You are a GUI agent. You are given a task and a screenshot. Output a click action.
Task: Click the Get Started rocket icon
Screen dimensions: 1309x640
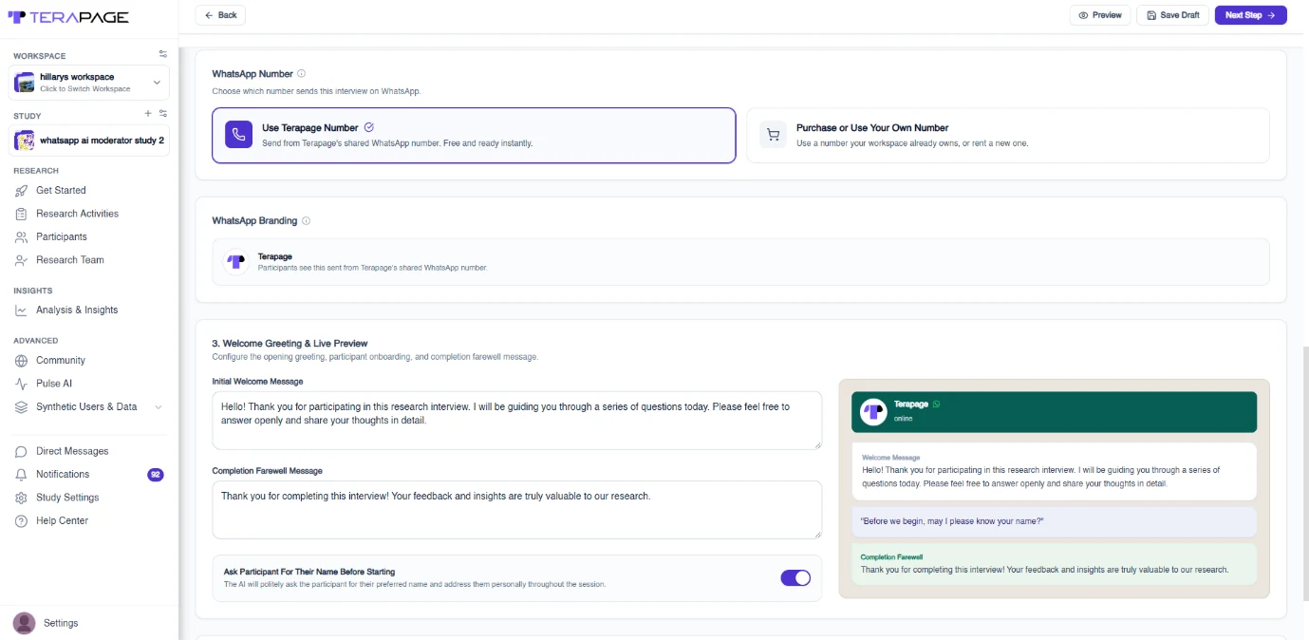coord(22,191)
